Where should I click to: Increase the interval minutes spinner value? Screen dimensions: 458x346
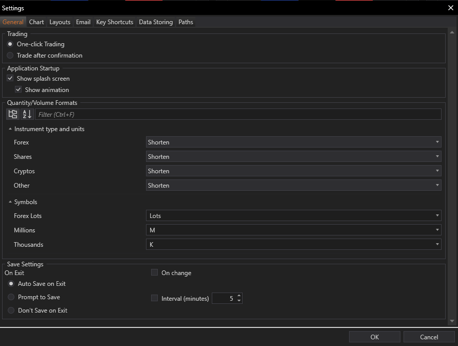[x=239, y=296]
